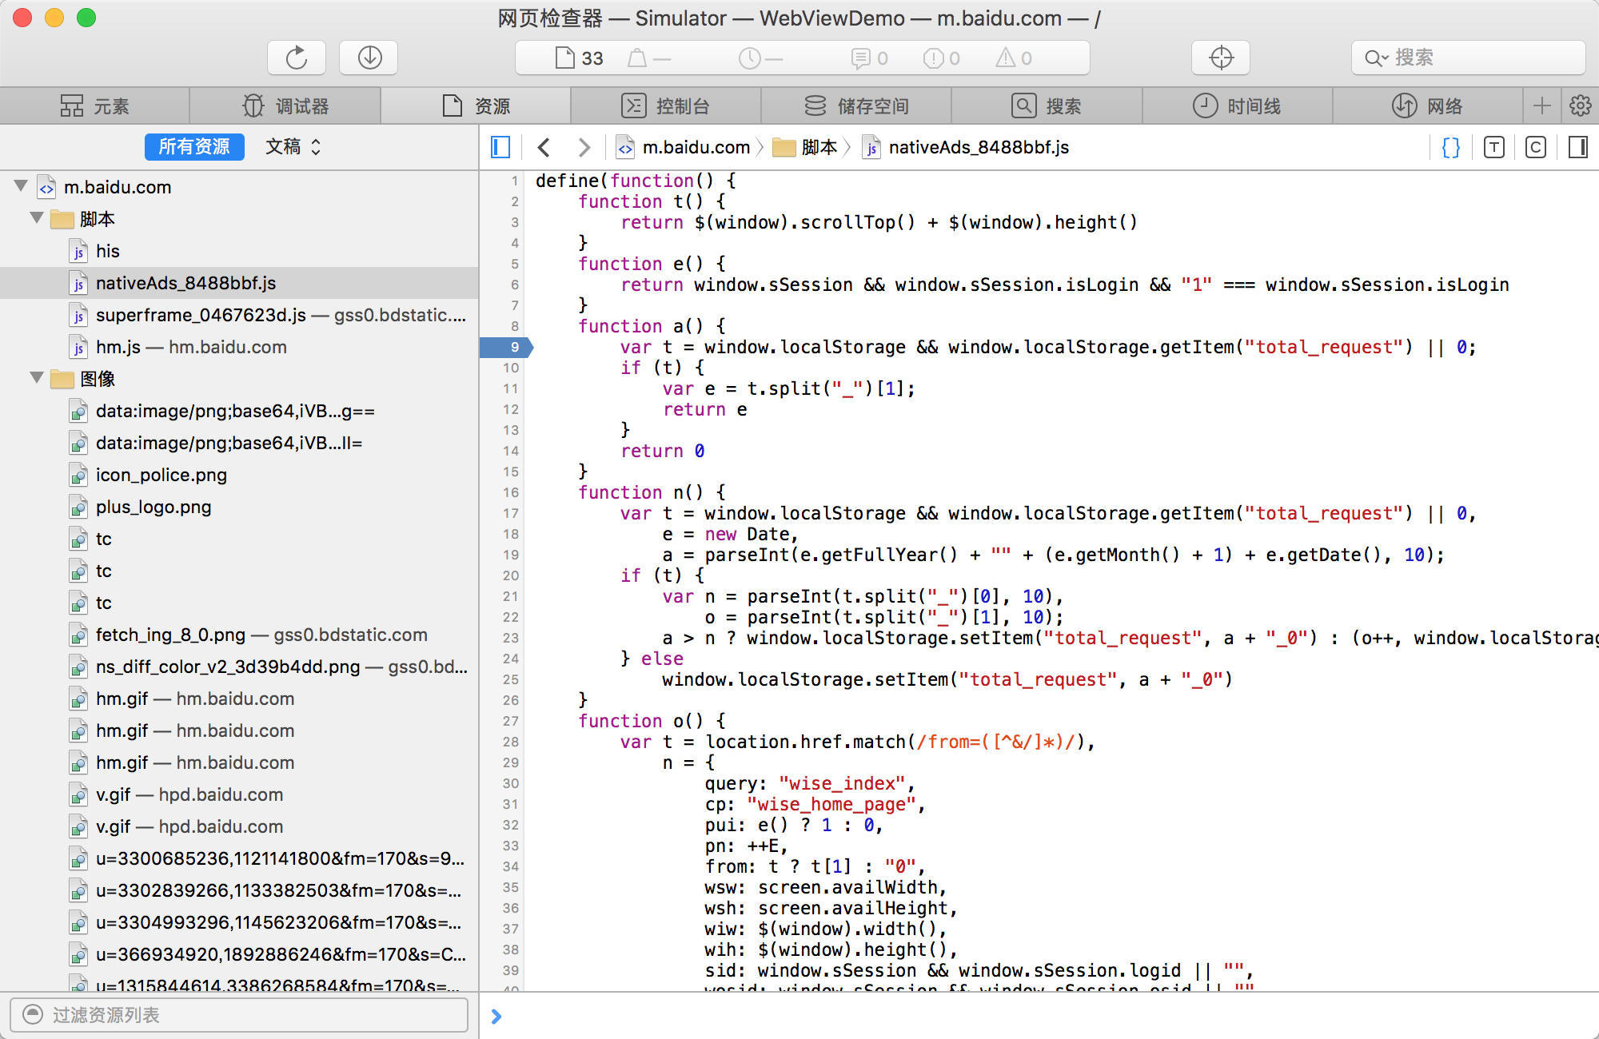Click the back navigation arrow
Image resolution: width=1599 pixels, height=1039 pixels.
tap(544, 147)
